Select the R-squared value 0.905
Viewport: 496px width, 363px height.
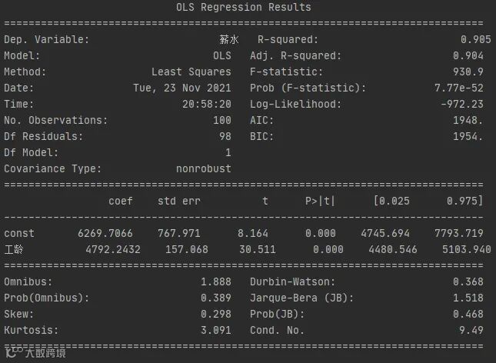(476, 39)
